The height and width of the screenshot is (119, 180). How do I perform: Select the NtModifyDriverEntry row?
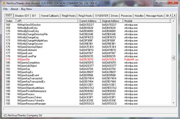coord(88,31)
